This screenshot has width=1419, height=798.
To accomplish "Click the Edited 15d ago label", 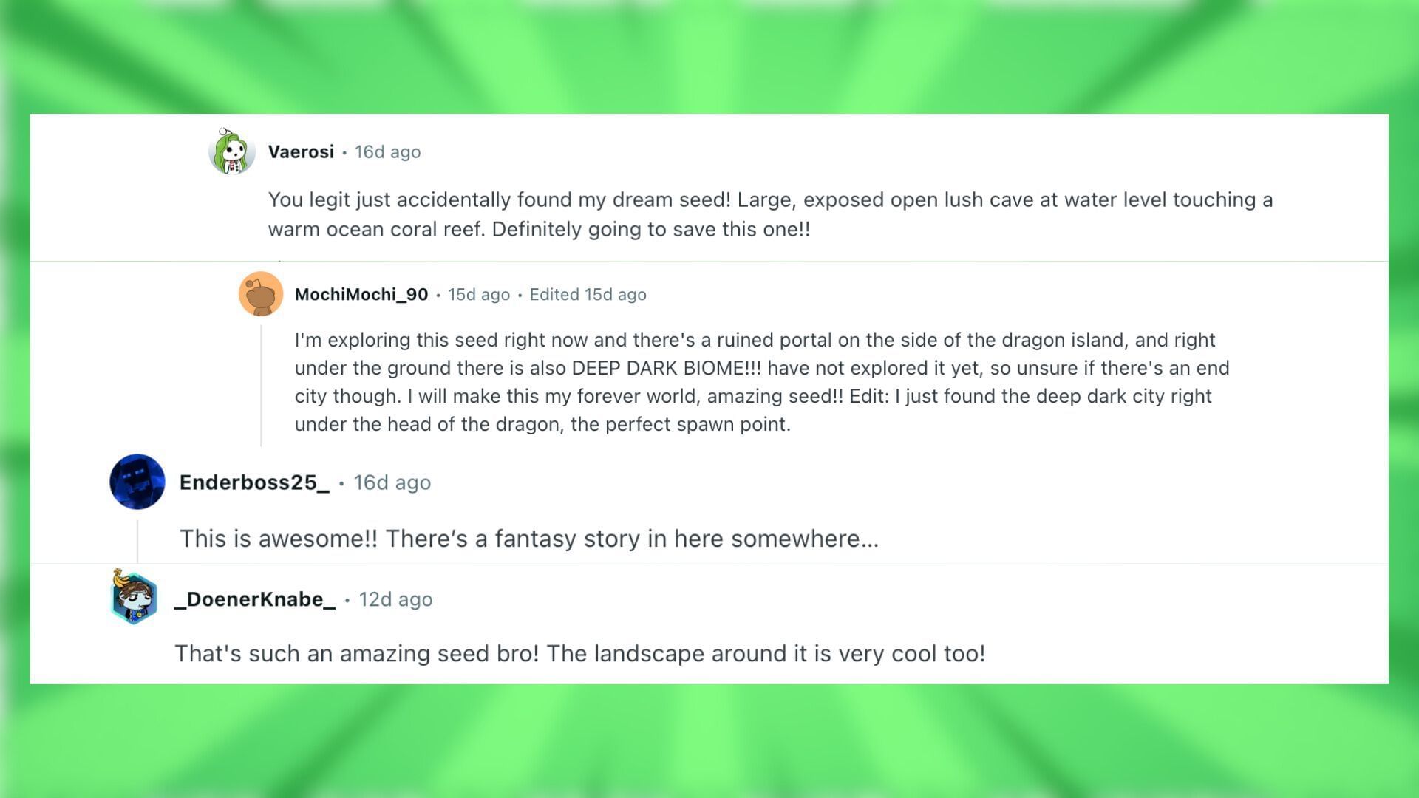I will click(588, 295).
